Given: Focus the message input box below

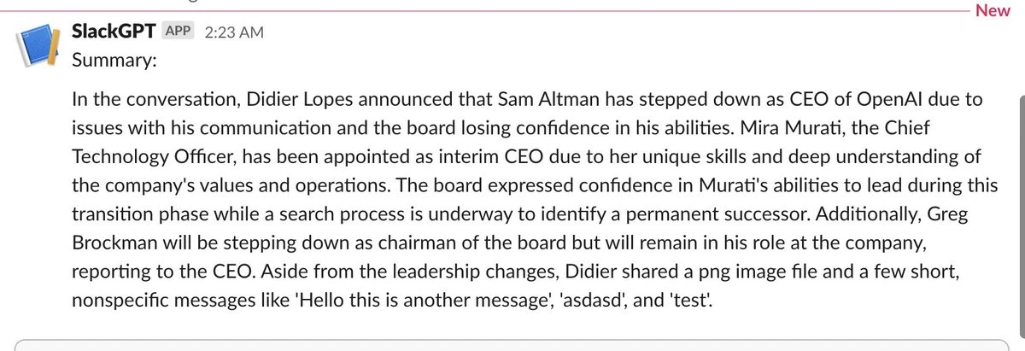Looking at the screenshot, I should [x=512, y=345].
